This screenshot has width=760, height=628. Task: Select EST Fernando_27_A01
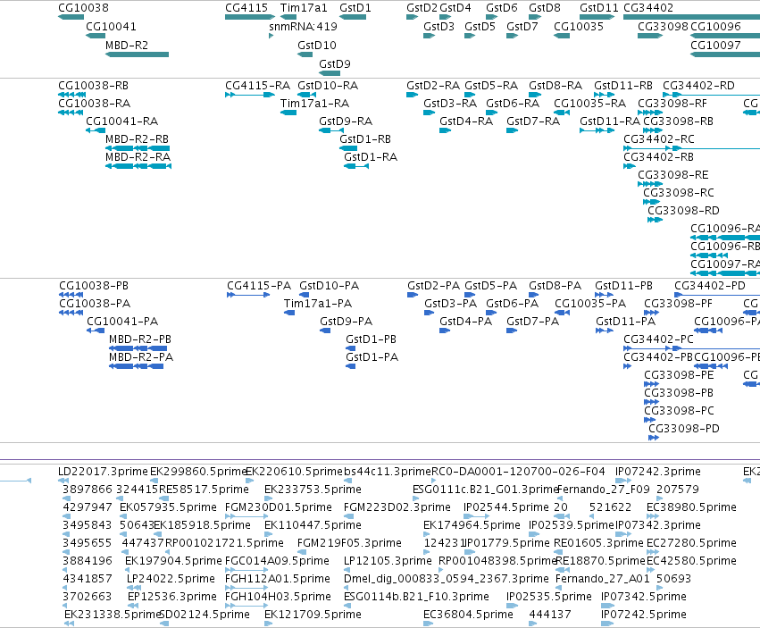tap(603, 579)
